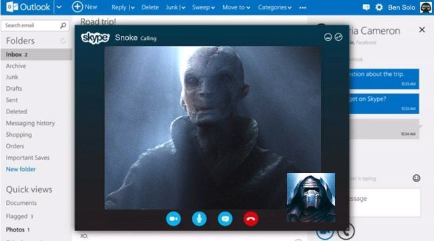The height and width of the screenshot is (241, 434).
Task: Refresh folders with the circular arrow
Action: pos(63,41)
